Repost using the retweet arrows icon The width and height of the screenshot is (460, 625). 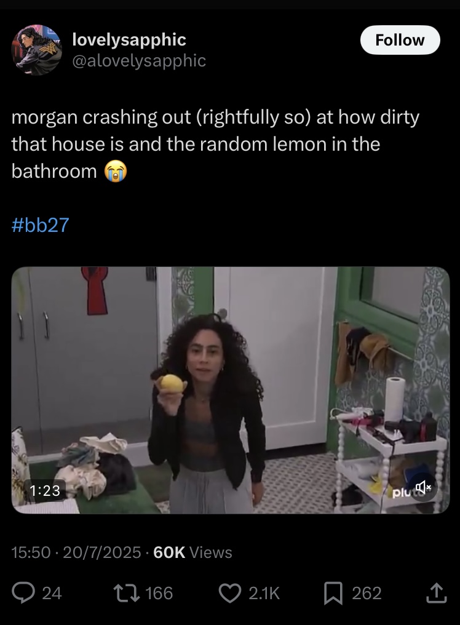coord(127,593)
